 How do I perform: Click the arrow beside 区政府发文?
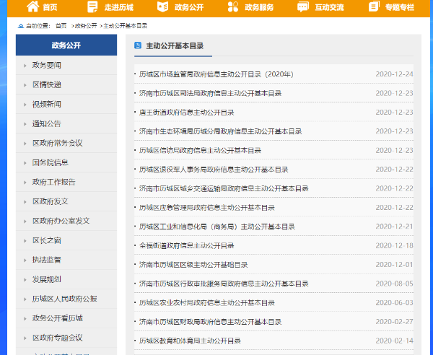point(25,202)
